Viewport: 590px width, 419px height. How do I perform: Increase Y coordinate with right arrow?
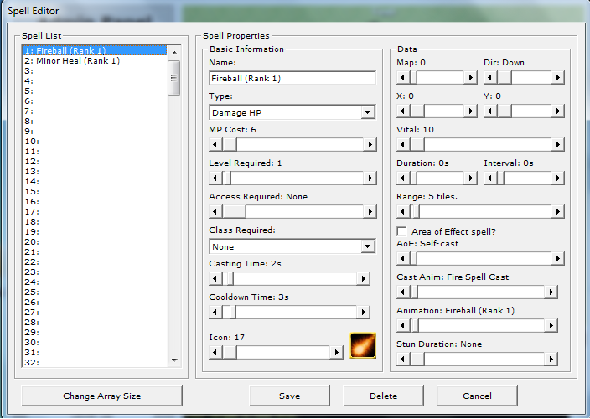click(x=557, y=111)
